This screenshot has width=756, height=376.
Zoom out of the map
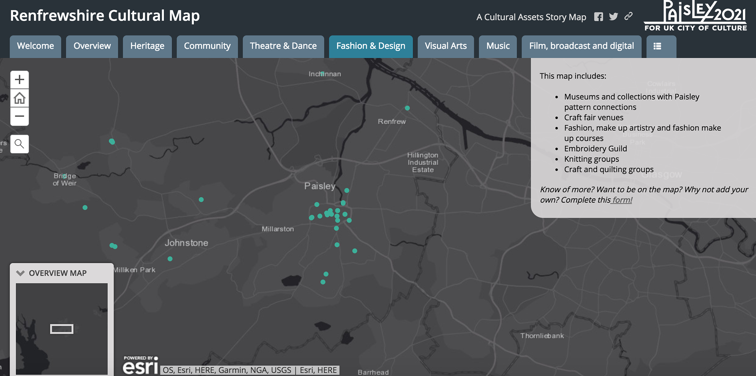(19, 116)
